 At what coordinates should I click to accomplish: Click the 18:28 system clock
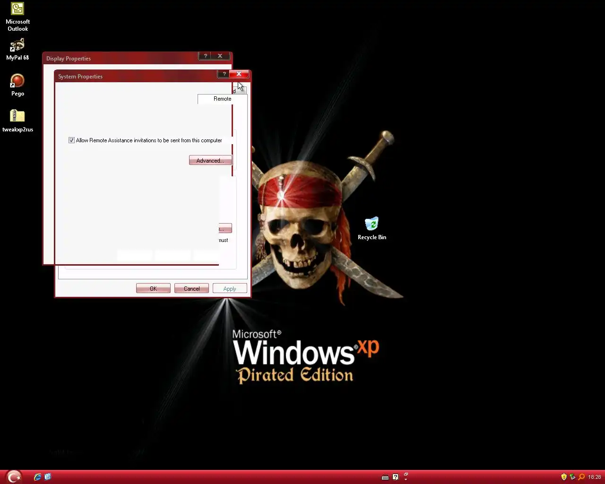tap(595, 477)
